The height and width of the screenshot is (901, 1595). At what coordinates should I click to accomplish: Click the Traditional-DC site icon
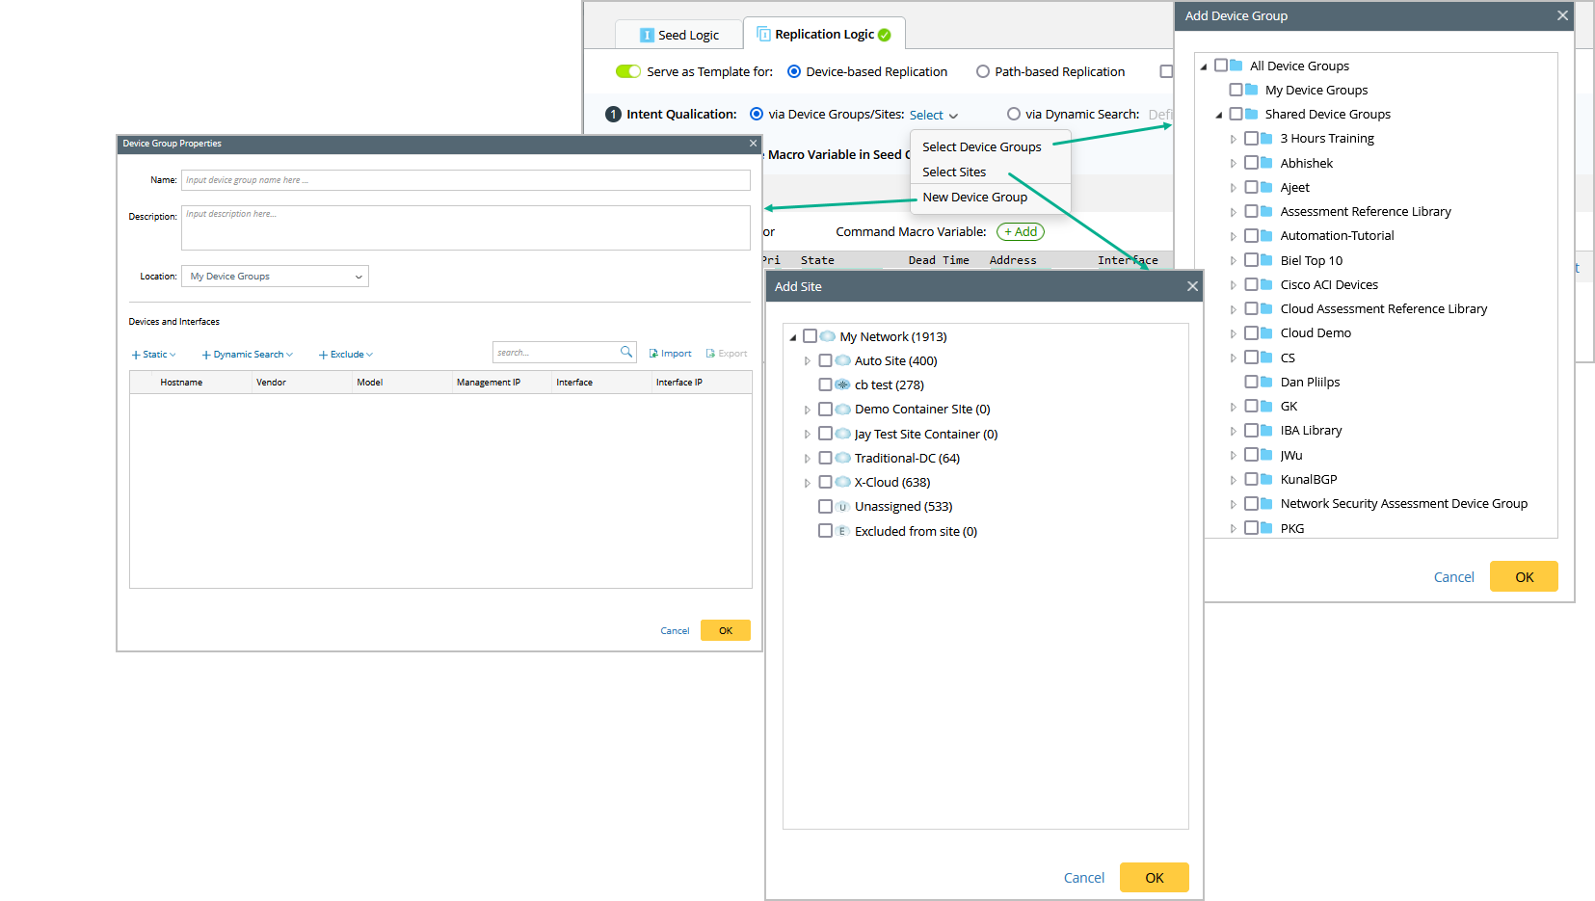[843, 458]
